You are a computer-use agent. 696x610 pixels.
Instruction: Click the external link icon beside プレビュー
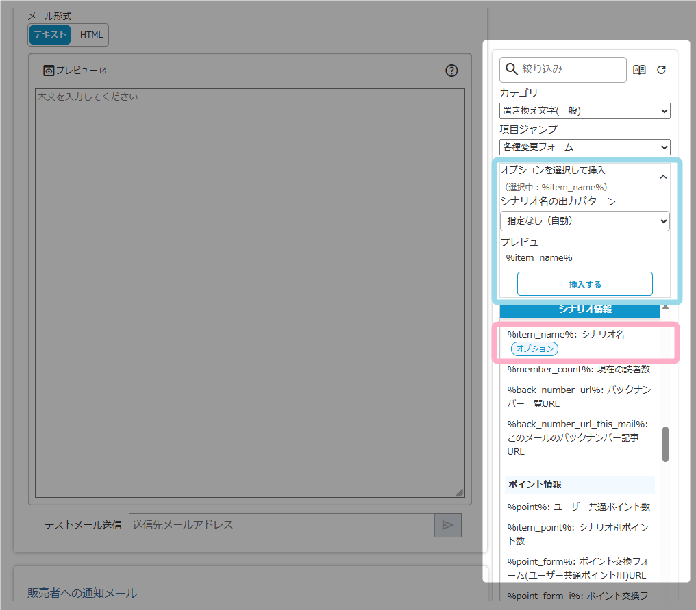[x=103, y=71]
